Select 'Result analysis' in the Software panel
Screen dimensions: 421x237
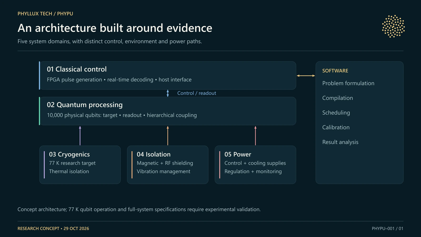(340, 142)
